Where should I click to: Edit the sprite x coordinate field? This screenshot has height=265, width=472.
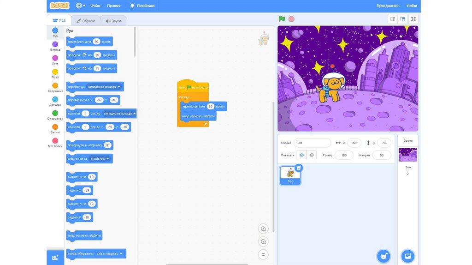[x=354, y=143]
